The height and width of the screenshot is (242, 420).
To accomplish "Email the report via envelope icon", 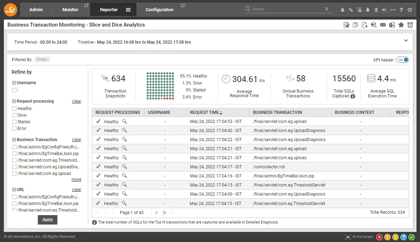I will coord(383,25).
